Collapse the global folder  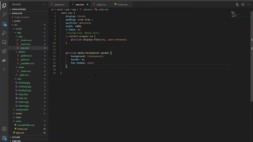tap(22, 52)
